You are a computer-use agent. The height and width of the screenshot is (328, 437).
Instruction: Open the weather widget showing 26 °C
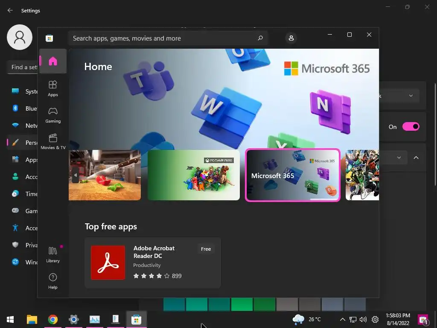pyautogui.click(x=306, y=319)
